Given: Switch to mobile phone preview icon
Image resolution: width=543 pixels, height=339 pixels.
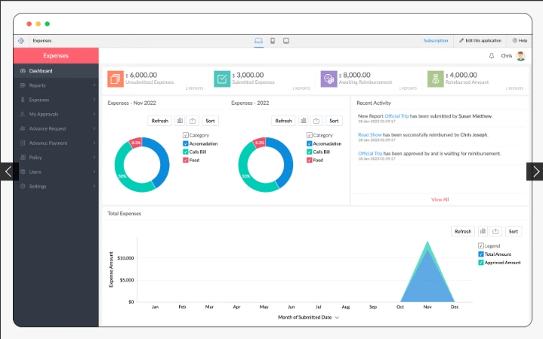Looking at the screenshot, I should pos(273,41).
